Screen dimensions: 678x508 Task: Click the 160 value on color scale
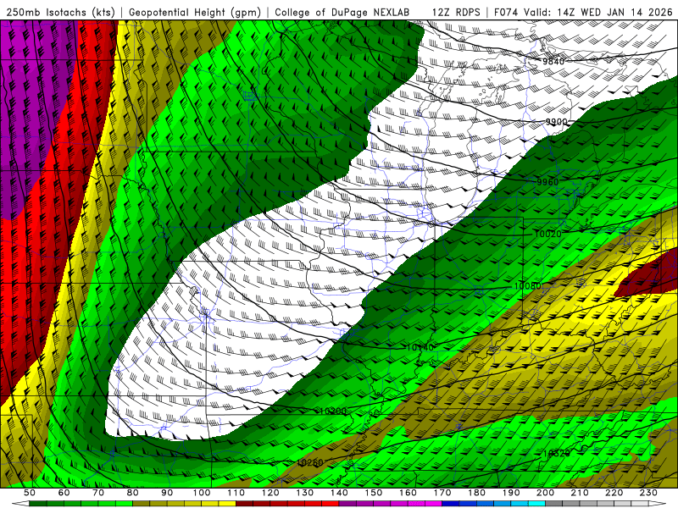(408, 493)
